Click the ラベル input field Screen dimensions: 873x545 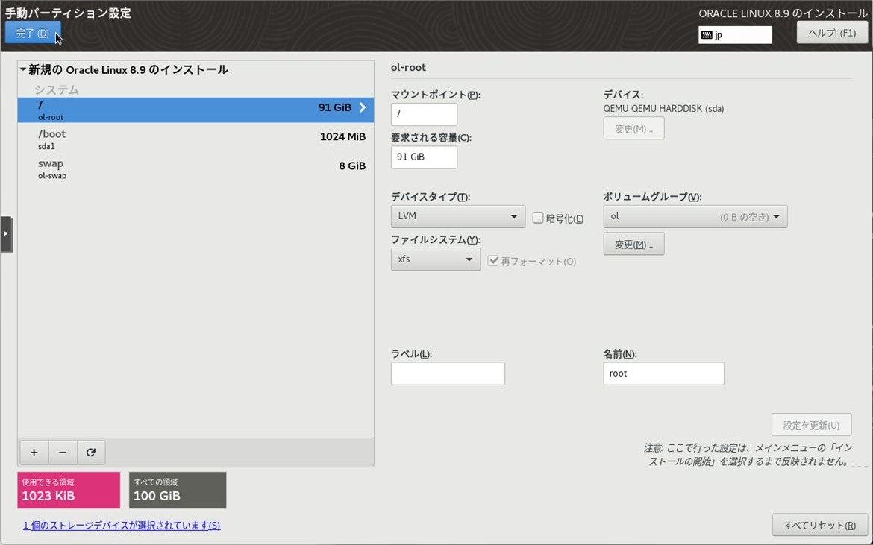(x=448, y=374)
